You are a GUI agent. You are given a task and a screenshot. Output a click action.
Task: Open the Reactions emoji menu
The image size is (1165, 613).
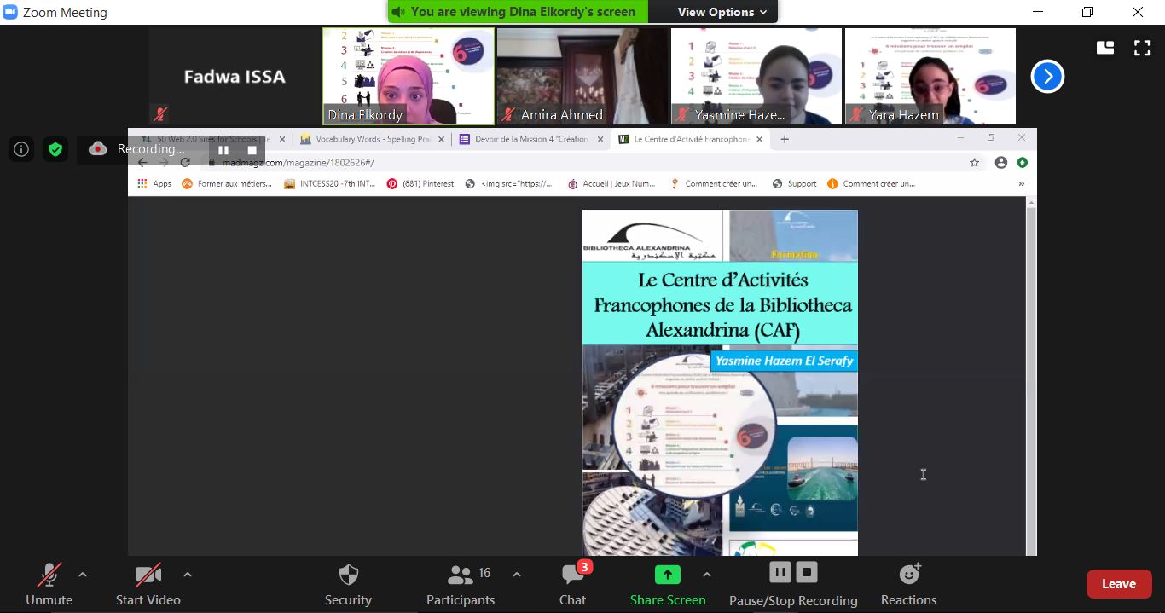[x=908, y=583]
